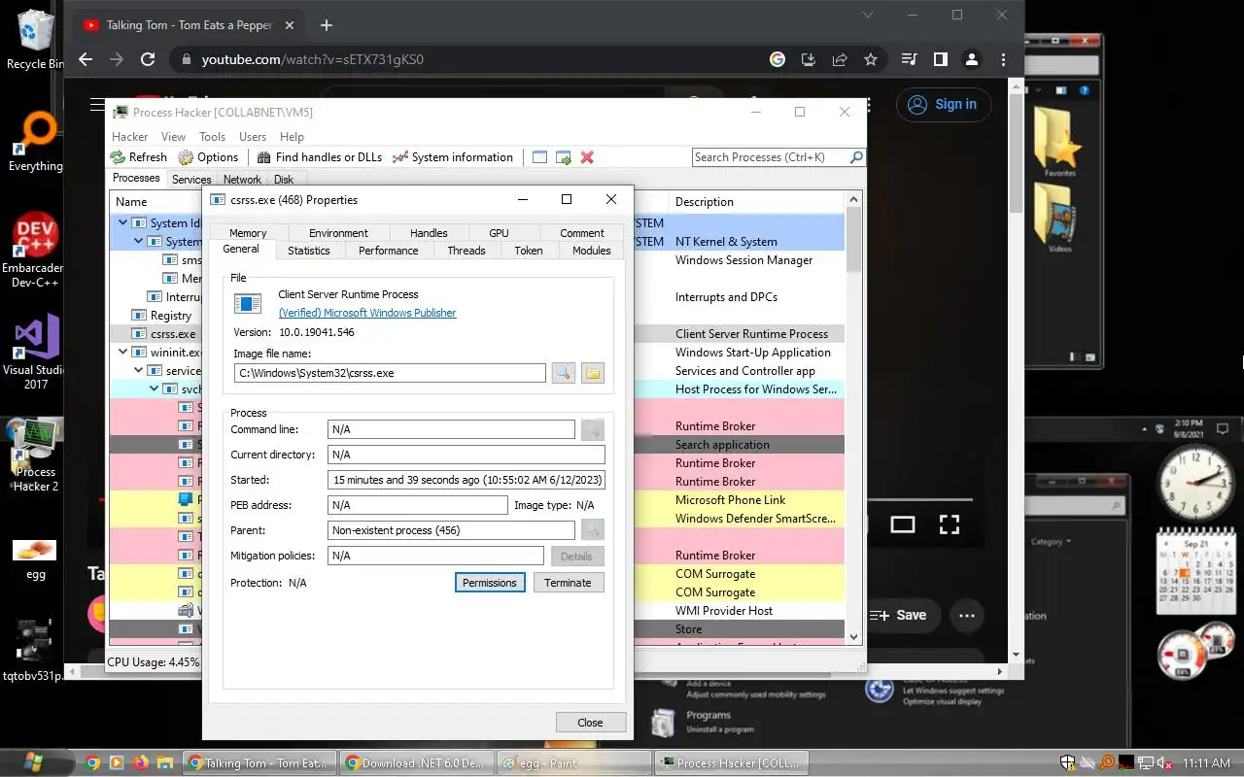Click the find window toolbar icon
1244x777 pixels.
pyautogui.click(x=539, y=157)
